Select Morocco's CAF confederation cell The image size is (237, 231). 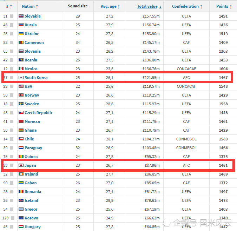pyautogui.click(x=186, y=121)
